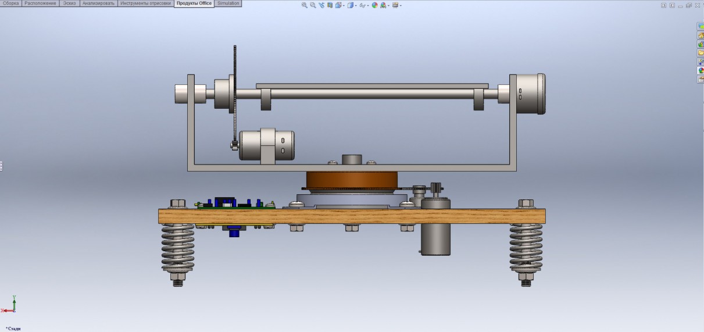Open the Appearances task pane tab
This screenshot has width=704, height=332.
click(x=701, y=70)
